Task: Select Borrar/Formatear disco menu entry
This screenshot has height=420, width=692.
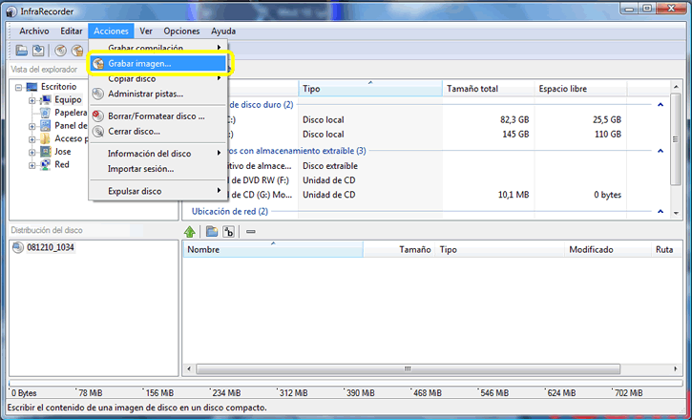Action: [x=156, y=115]
